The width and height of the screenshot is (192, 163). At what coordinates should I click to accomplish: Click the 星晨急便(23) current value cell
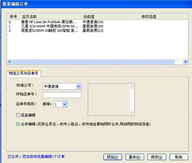pyautogui.click(x=93, y=31)
